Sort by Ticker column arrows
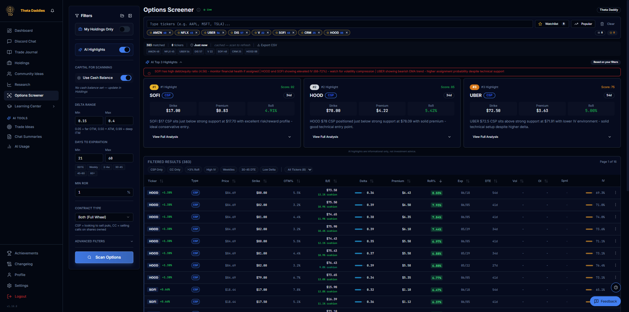Viewport: 629px width, 312px height. pyautogui.click(x=162, y=181)
